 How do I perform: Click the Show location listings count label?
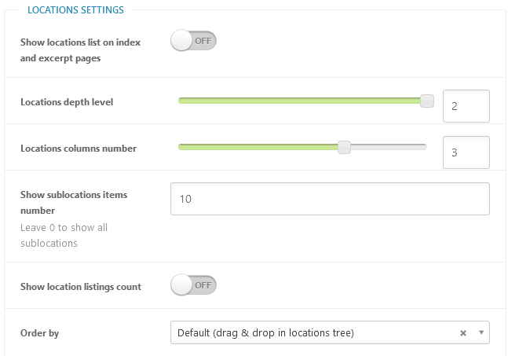tap(81, 287)
